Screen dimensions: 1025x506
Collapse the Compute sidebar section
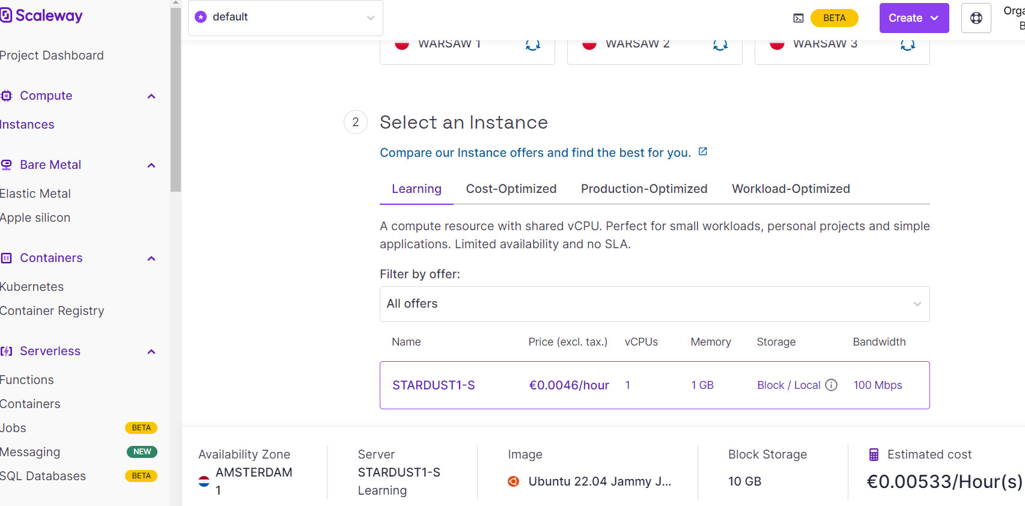[151, 96]
